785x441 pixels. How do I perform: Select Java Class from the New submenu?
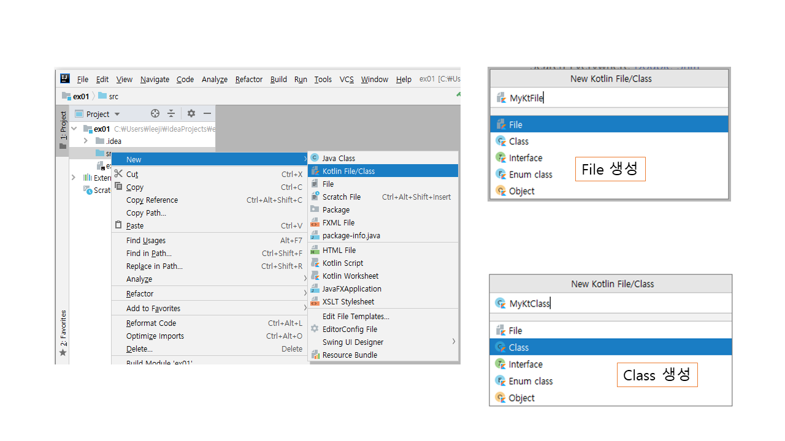pos(339,158)
